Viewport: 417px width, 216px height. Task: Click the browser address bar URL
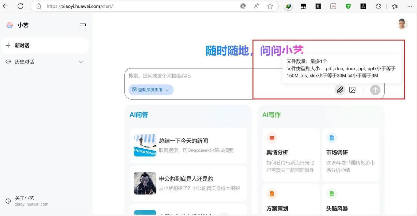pos(79,6)
